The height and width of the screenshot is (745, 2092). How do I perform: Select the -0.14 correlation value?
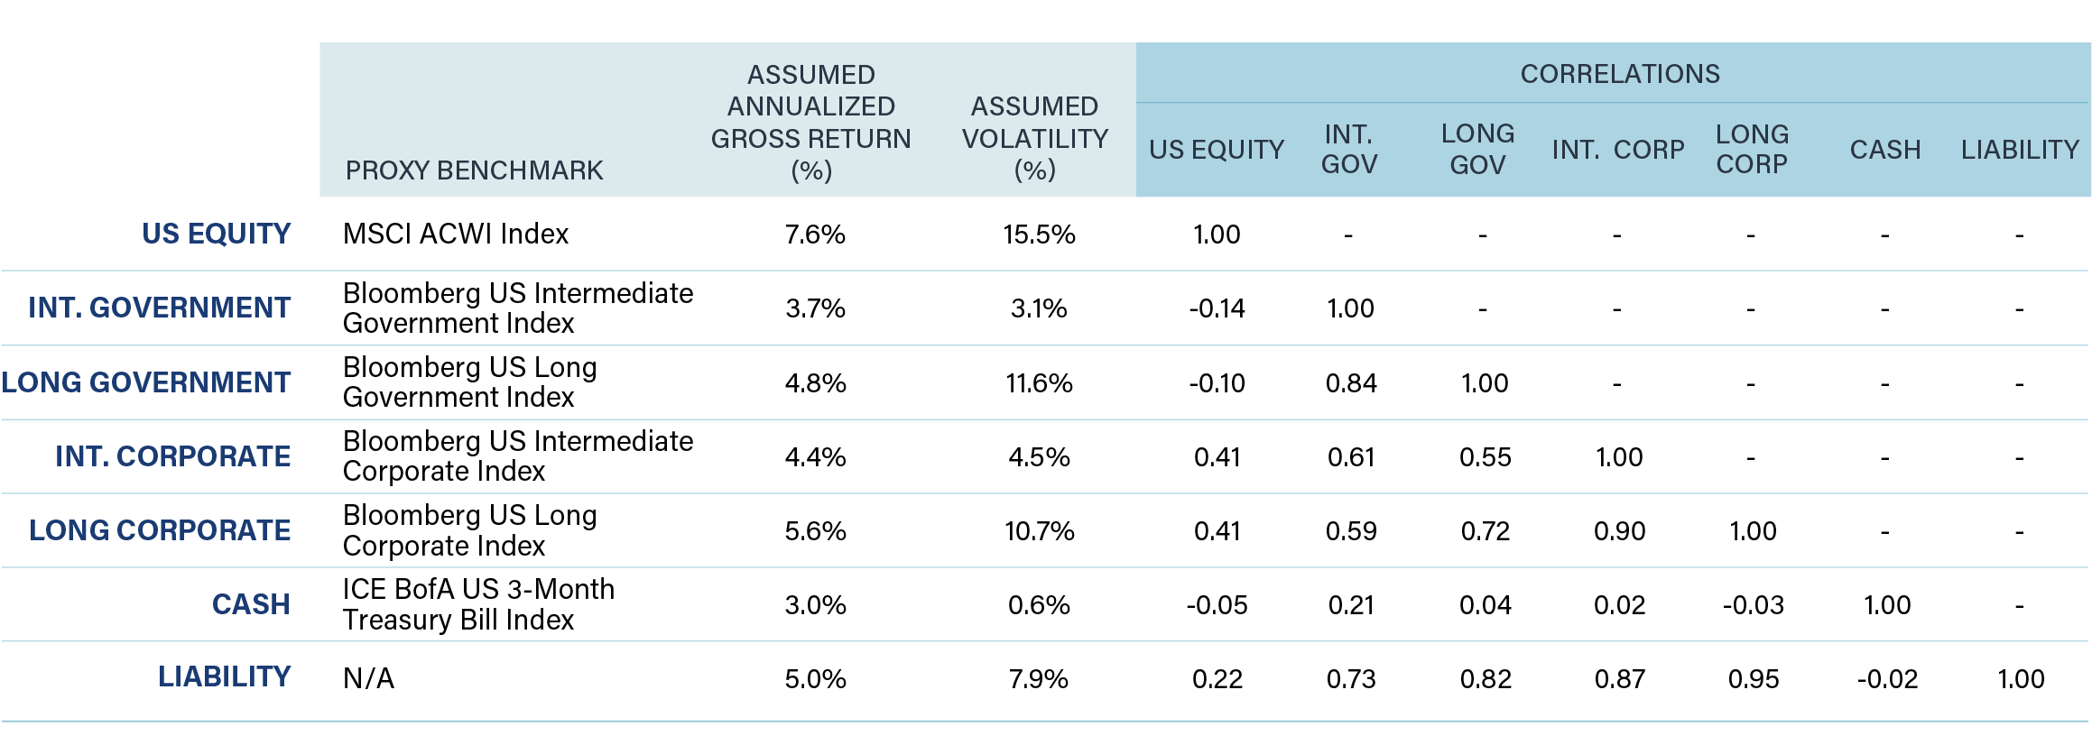1217,308
